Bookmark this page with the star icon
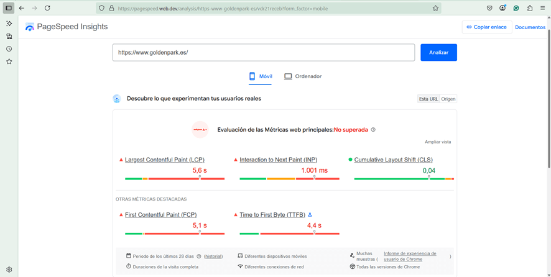The image size is (551, 277). point(435,9)
